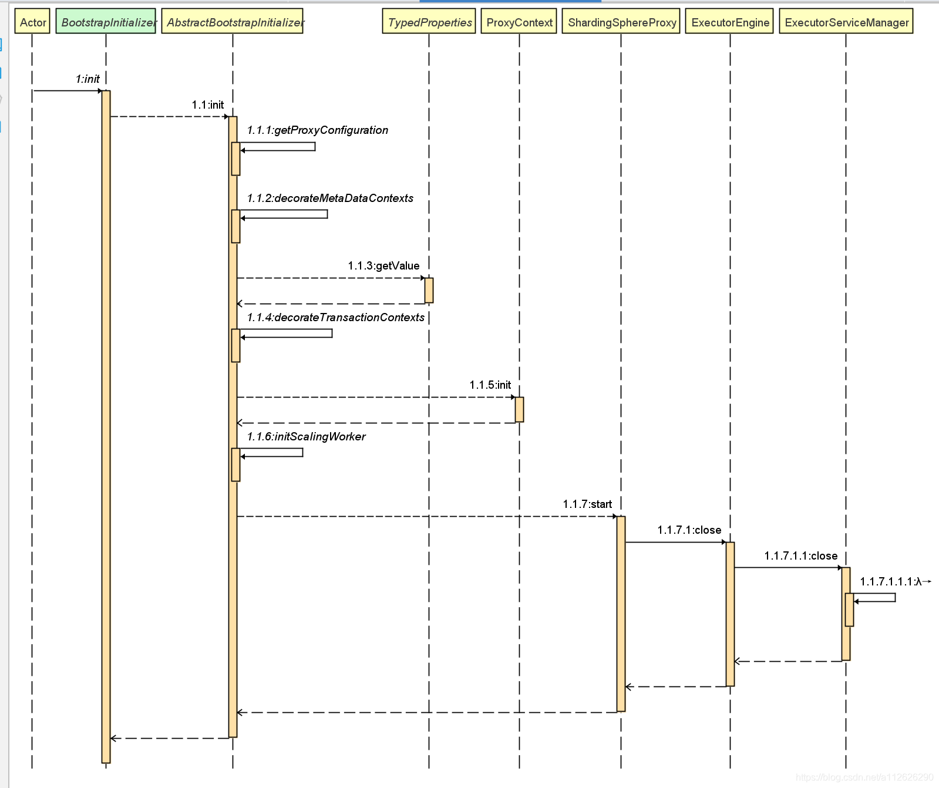Select the 1.1.5:init message label
The image size is (939, 788).
coord(490,385)
